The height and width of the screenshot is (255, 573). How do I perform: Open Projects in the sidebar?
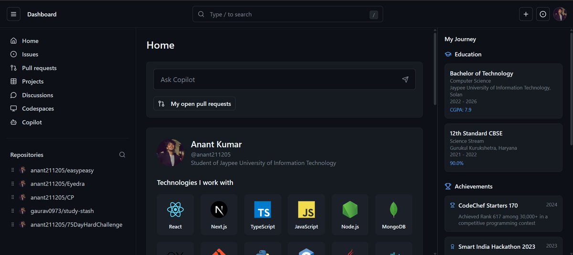67,82
